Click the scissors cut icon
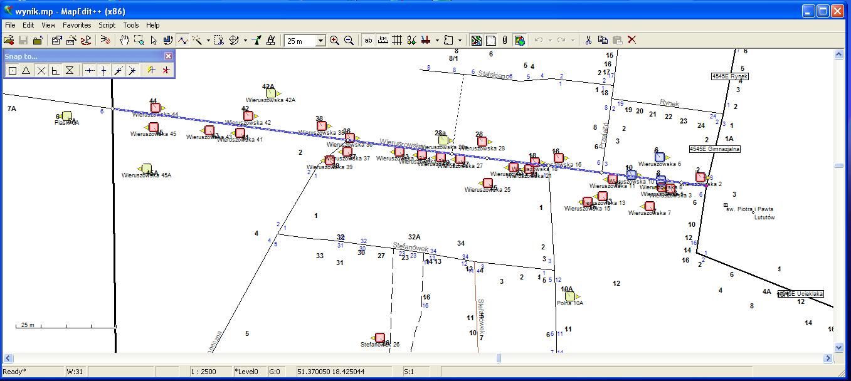Image resolution: width=851 pixels, height=381 pixels. pyautogui.click(x=588, y=40)
